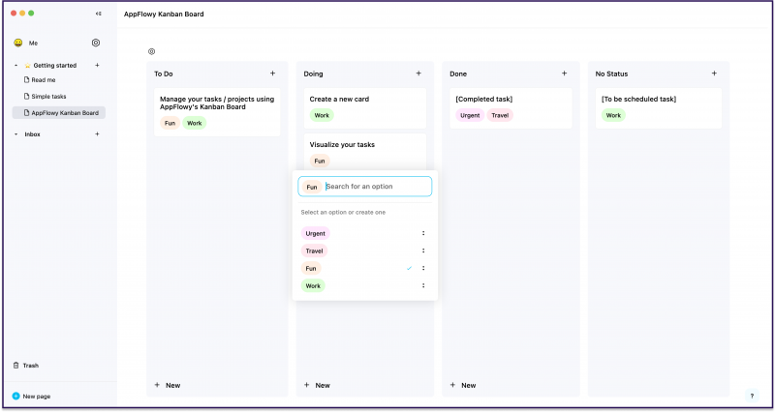Open the Manage your tasks card
The image size is (775, 412).
(217, 112)
